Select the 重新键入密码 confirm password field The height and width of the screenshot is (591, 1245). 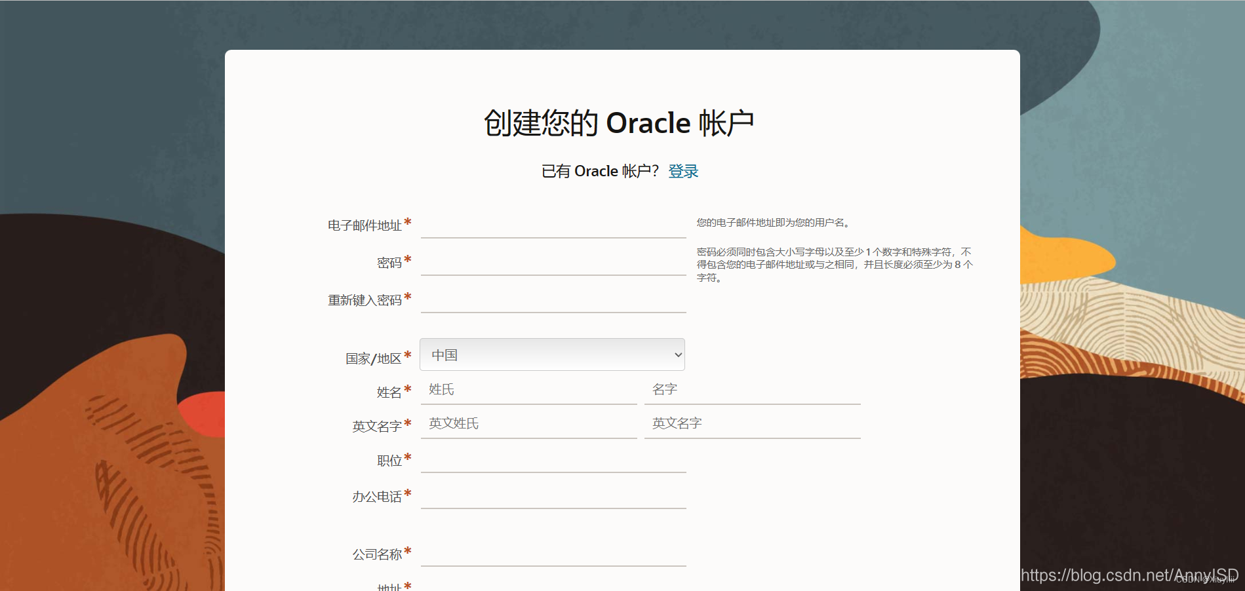click(x=553, y=300)
